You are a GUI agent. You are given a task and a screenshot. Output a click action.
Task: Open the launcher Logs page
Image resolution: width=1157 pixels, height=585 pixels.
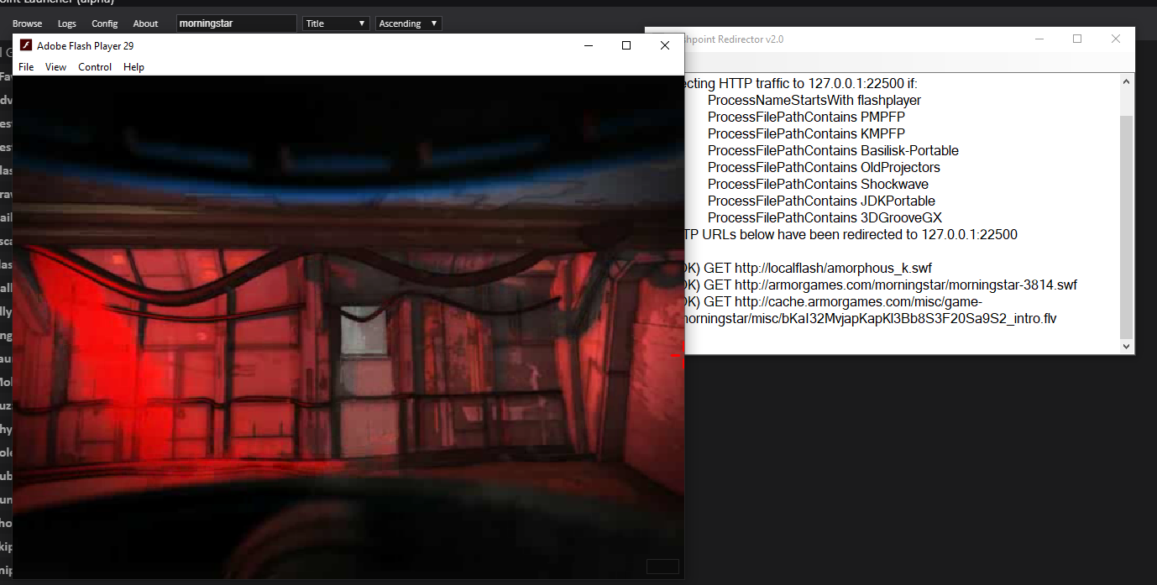click(66, 24)
